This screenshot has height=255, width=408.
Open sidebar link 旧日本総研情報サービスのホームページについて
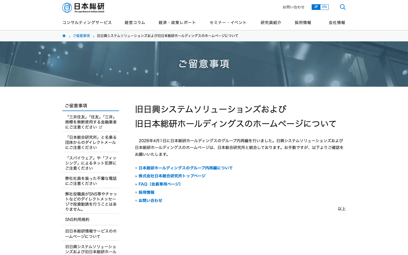[x=91, y=234]
